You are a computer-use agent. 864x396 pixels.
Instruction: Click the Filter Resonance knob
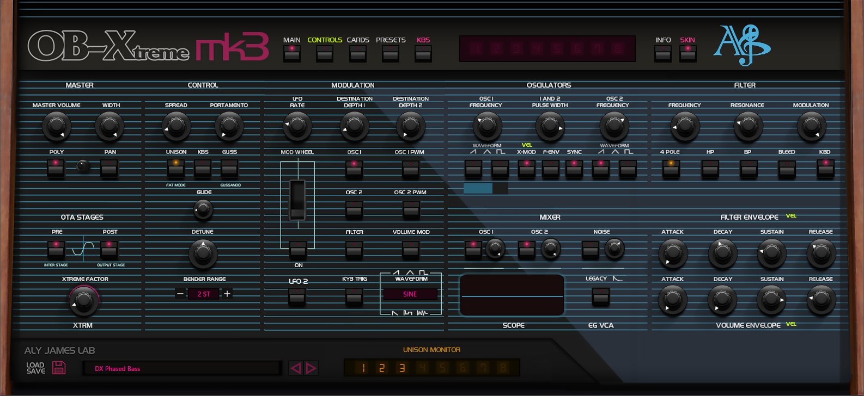tap(748, 126)
